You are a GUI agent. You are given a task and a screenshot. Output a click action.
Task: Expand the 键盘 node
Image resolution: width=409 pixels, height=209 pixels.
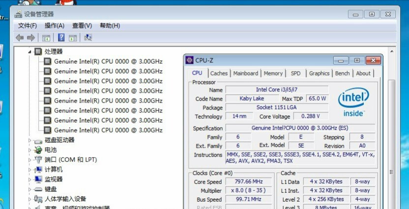(x=29, y=189)
